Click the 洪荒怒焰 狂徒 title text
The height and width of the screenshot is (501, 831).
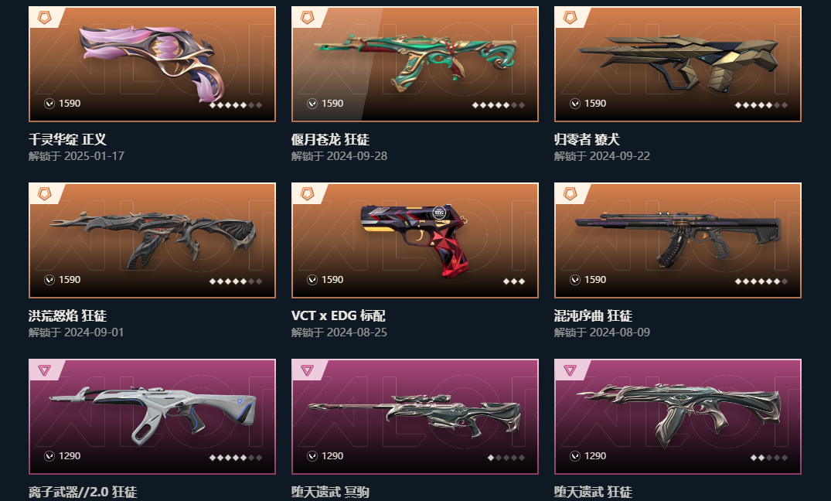coord(68,316)
